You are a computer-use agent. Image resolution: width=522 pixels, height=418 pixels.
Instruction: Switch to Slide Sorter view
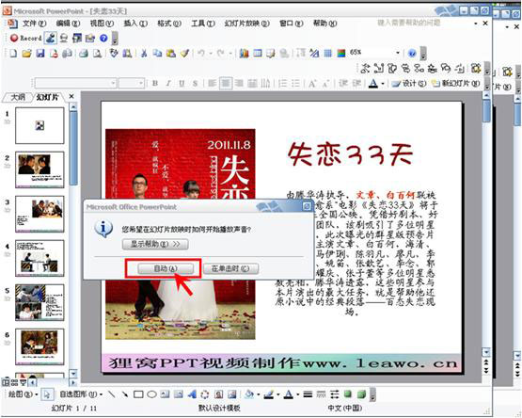tap(14, 382)
